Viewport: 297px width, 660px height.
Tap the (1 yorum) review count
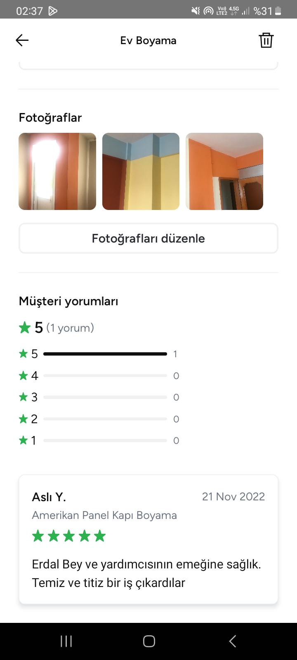tap(70, 328)
